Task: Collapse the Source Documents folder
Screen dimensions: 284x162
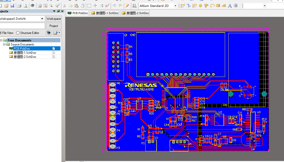Action: (x=4, y=44)
